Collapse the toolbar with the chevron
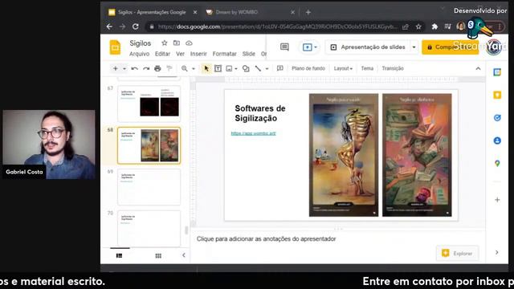The image size is (514, 289). pyautogui.click(x=478, y=68)
